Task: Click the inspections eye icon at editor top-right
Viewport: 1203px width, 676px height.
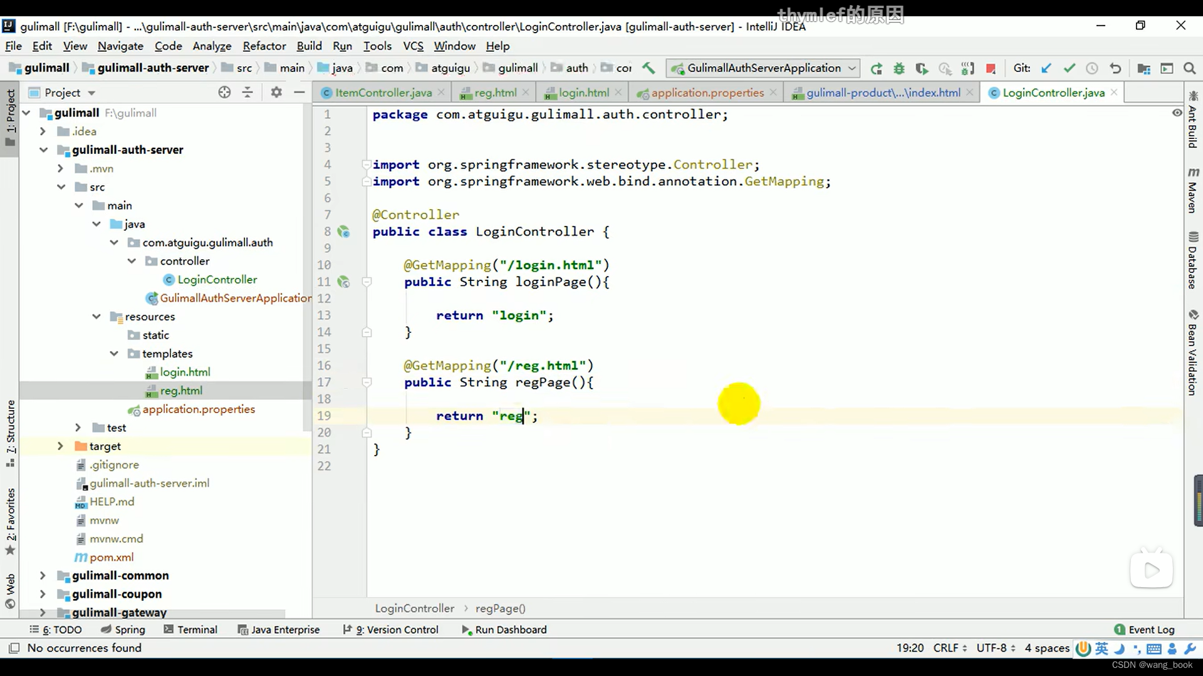Action: [x=1177, y=113]
